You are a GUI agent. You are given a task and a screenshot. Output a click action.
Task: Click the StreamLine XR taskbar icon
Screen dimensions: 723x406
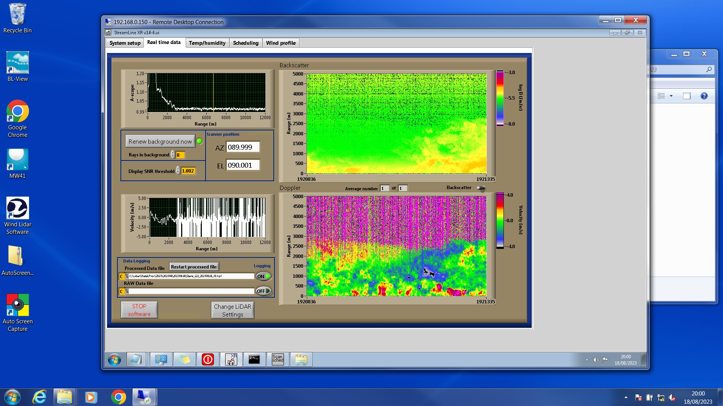click(231, 360)
